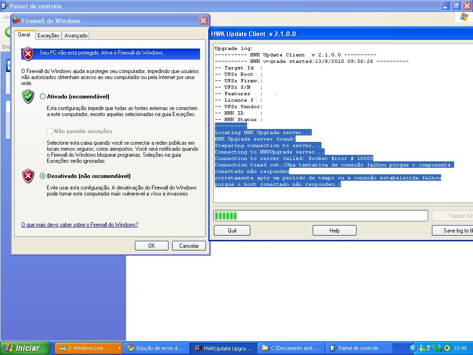Click the red shield beside Desativado
This screenshot has height=355, width=473.
pos(28,176)
